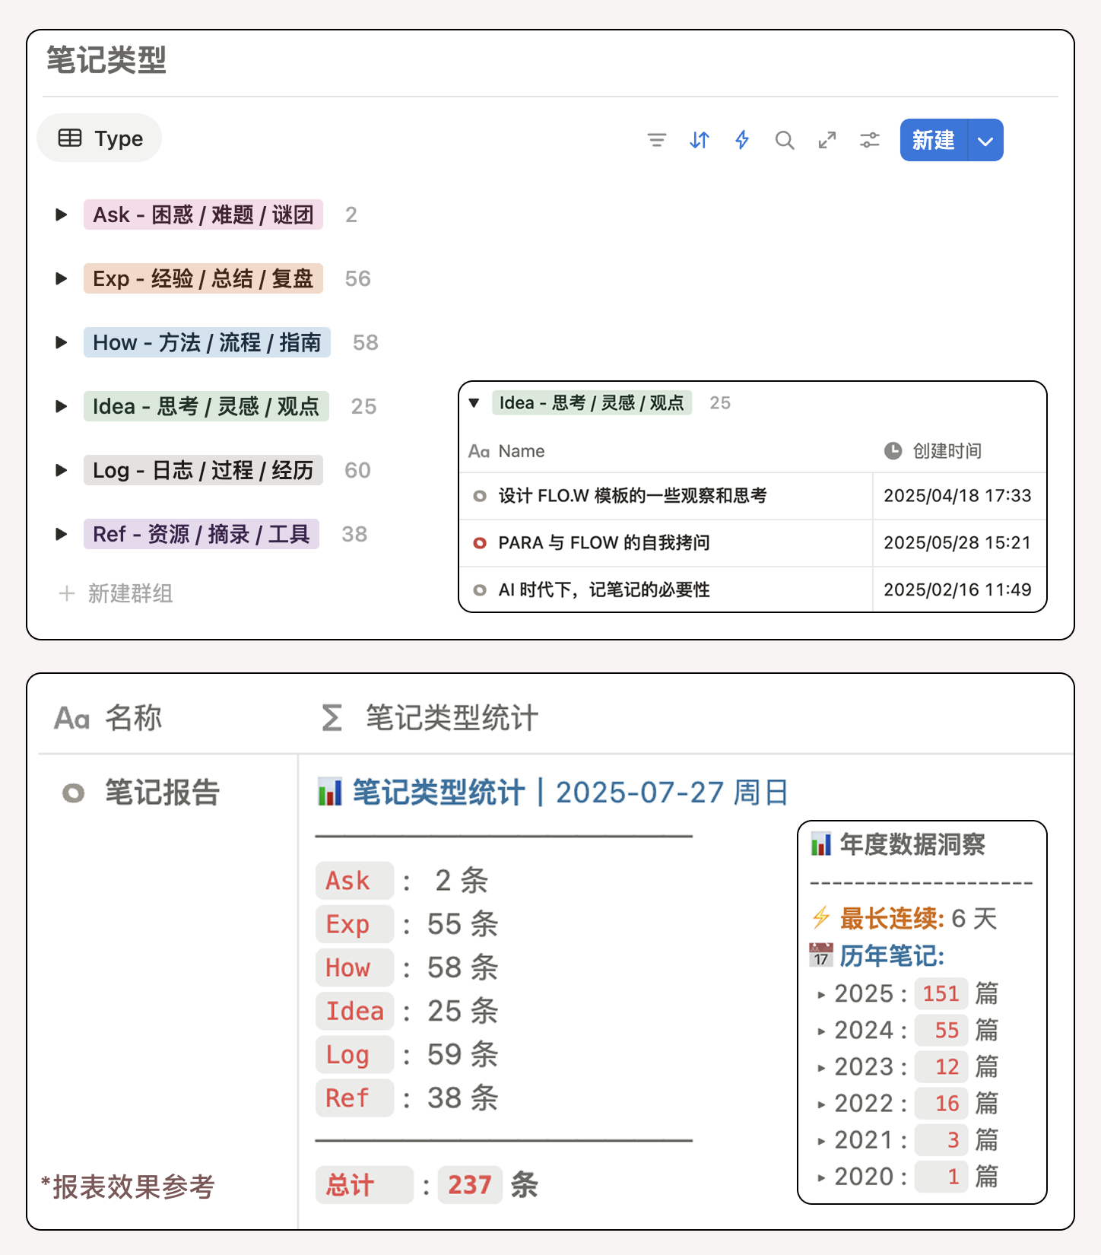This screenshot has width=1101, height=1255.
Task: Open the lightning automation icon
Action: pos(742,140)
